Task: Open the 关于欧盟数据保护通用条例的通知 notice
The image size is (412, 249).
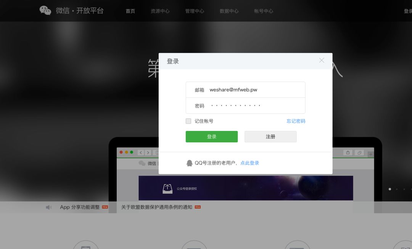Action: coord(157,207)
